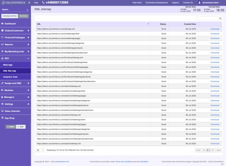
Task: Click the Last page button
Action: [218, 150]
